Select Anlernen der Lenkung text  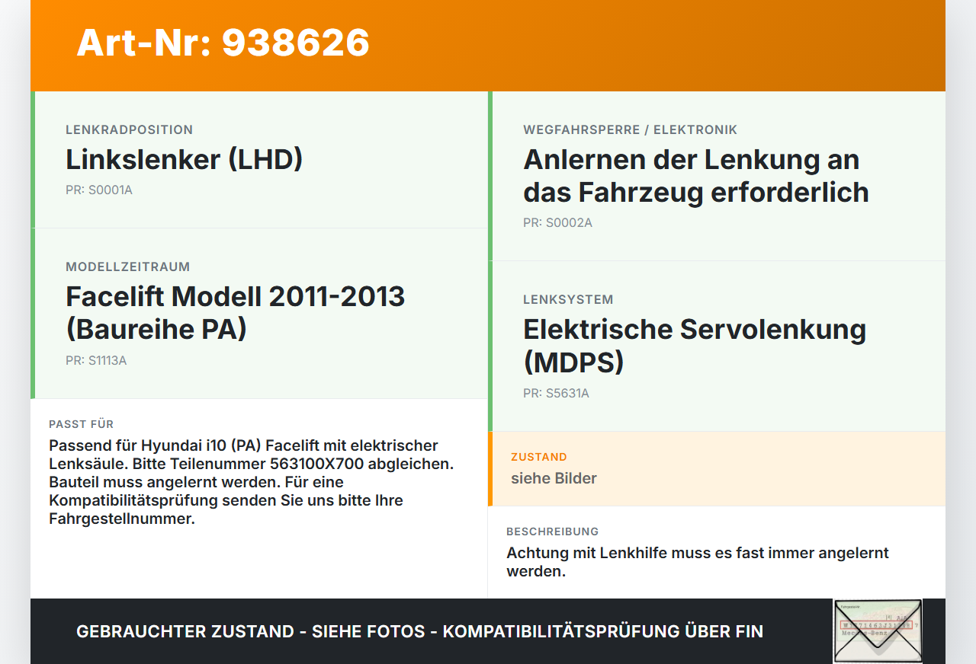coord(696,176)
